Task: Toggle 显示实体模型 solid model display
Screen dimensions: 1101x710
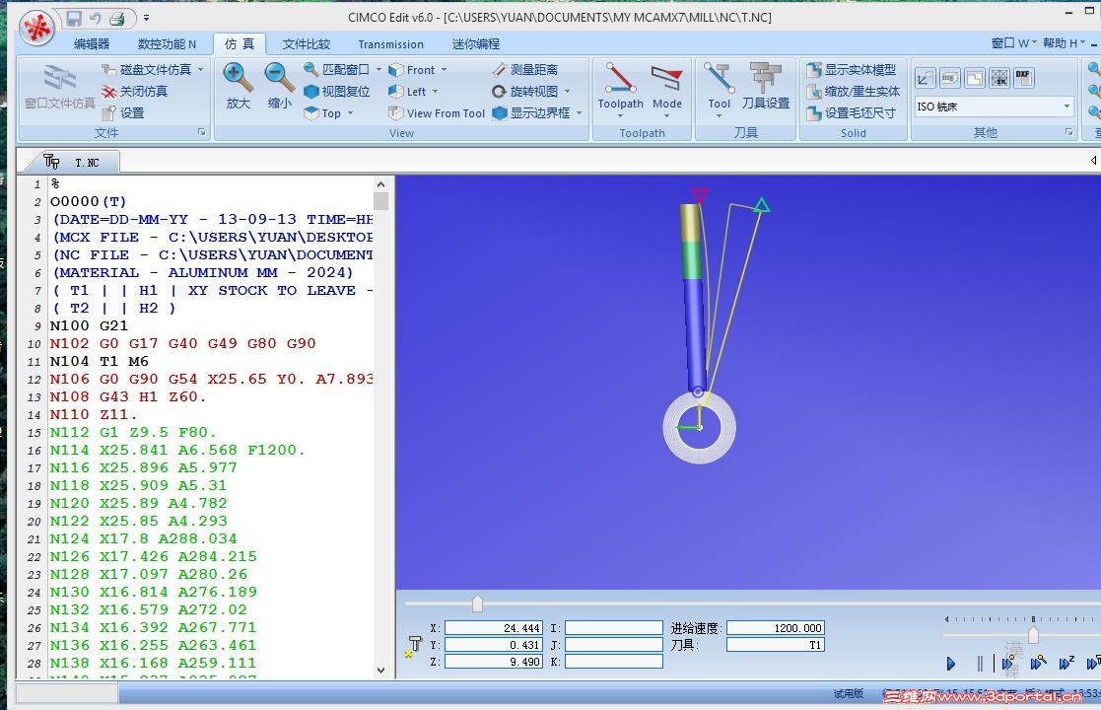Action: click(x=852, y=70)
